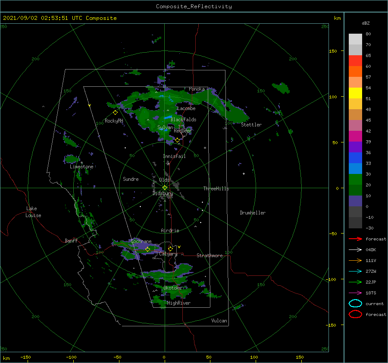
Task: Click the red forecast arrow legend icon
Action: [x=355, y=239]
